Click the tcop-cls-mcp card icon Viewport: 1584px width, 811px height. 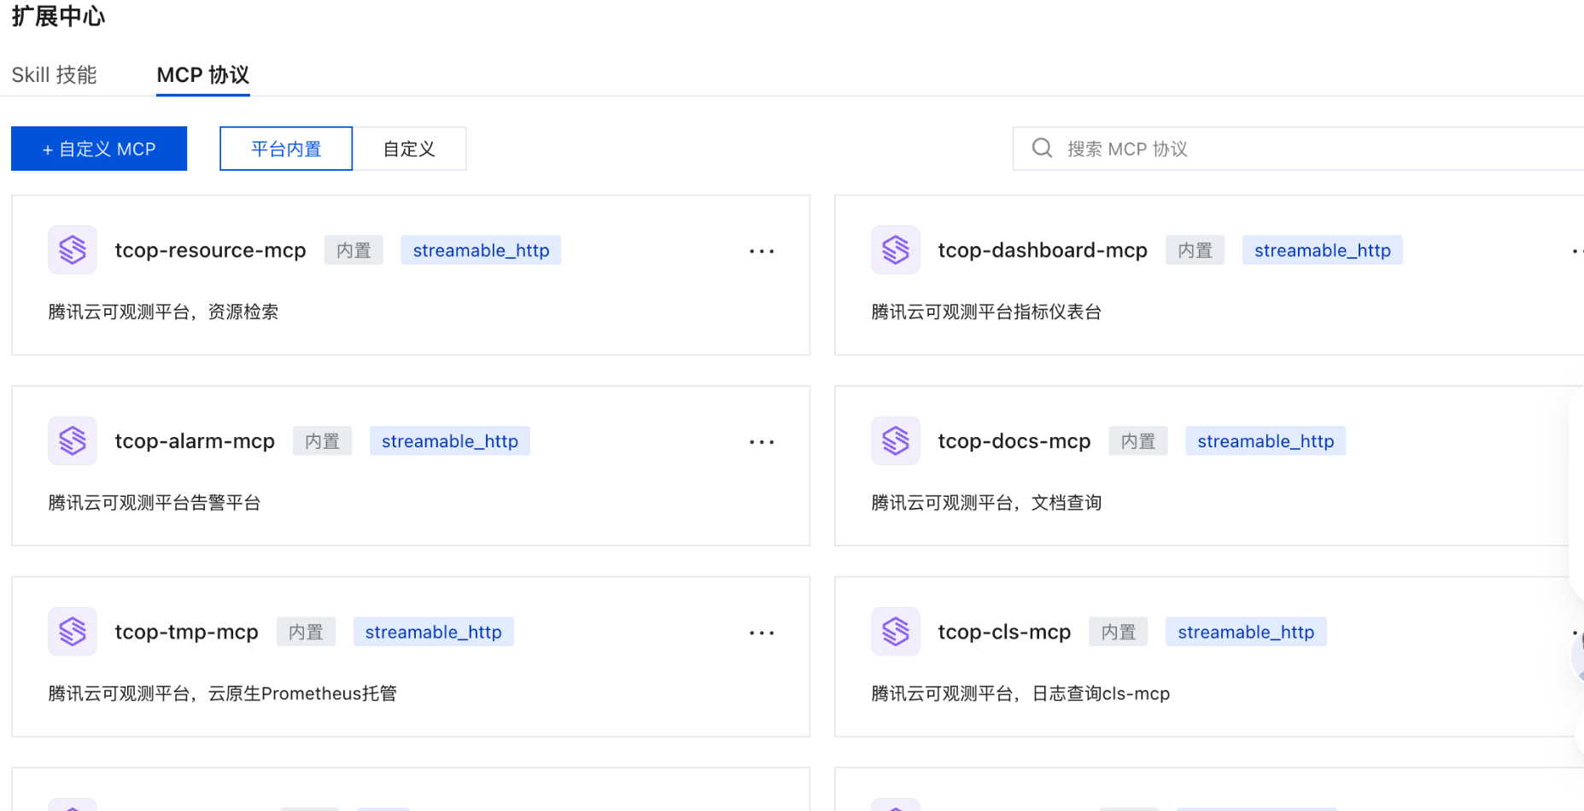coord(896,632)
